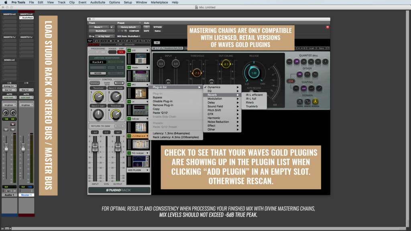This screenshot has height=231, width=411.
Task: Select the Digital domain icon
Action: (x=299, y=101)
